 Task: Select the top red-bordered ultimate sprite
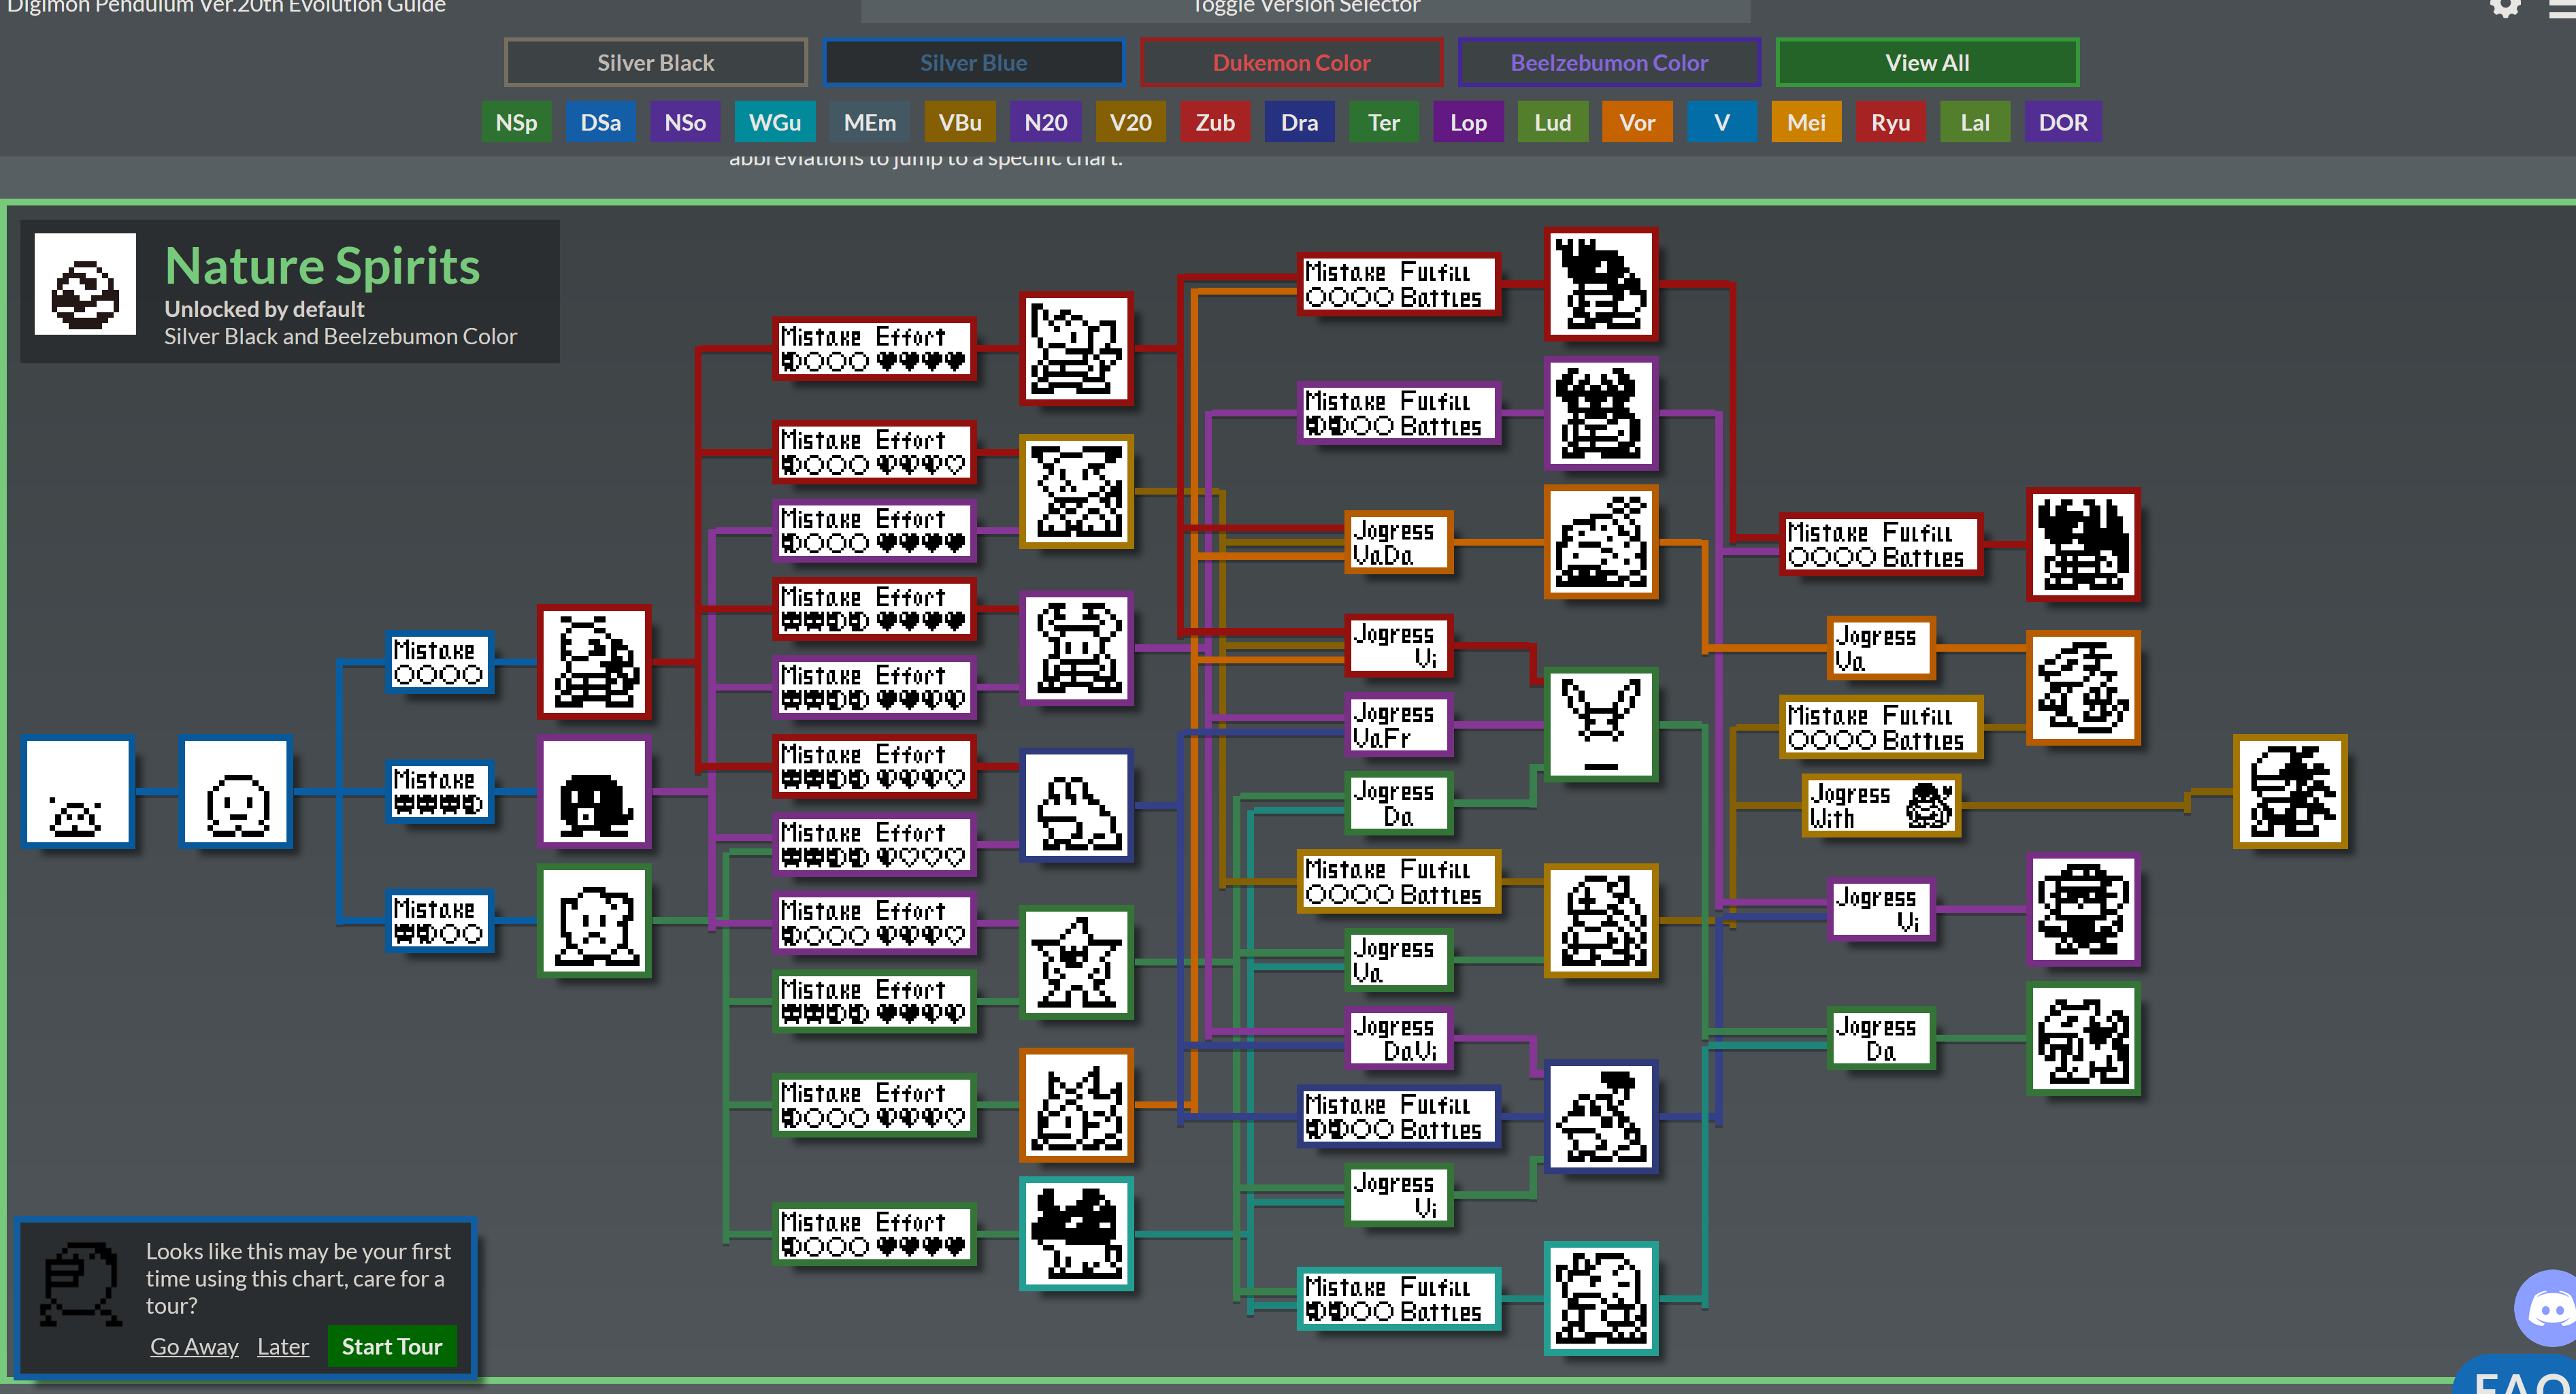1601,285
